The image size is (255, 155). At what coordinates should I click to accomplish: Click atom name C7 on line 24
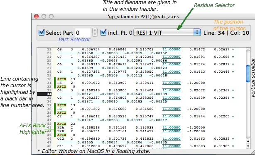click(59, 57)
